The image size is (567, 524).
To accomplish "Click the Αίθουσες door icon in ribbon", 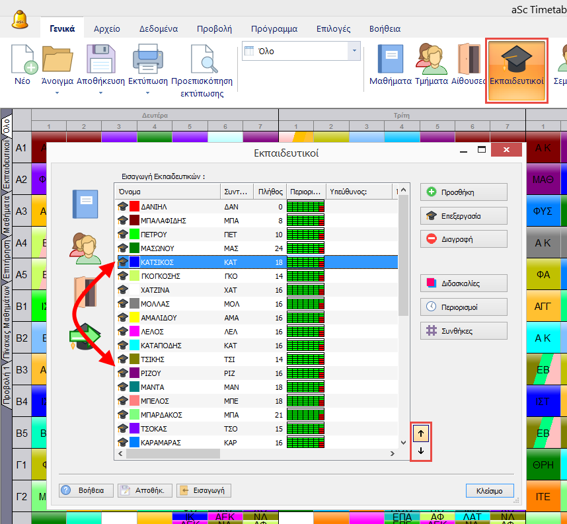I will pyautogui.click(x=469, y=59).
